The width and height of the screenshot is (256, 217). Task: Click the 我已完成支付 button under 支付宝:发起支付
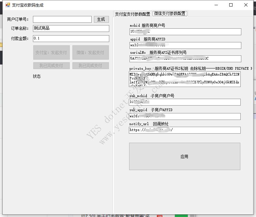pos(52,65)
